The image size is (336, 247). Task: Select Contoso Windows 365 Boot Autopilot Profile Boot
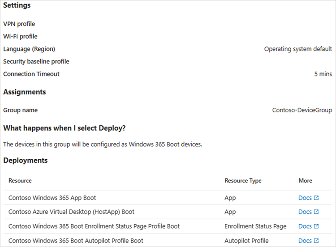coord(76,241)
